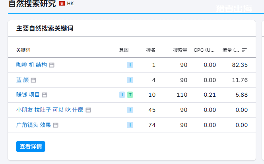Viewport: 264px width, 164px height.
Task: Open SERP icon beside 蓝 颜
Action: click(x=33, y=80)
